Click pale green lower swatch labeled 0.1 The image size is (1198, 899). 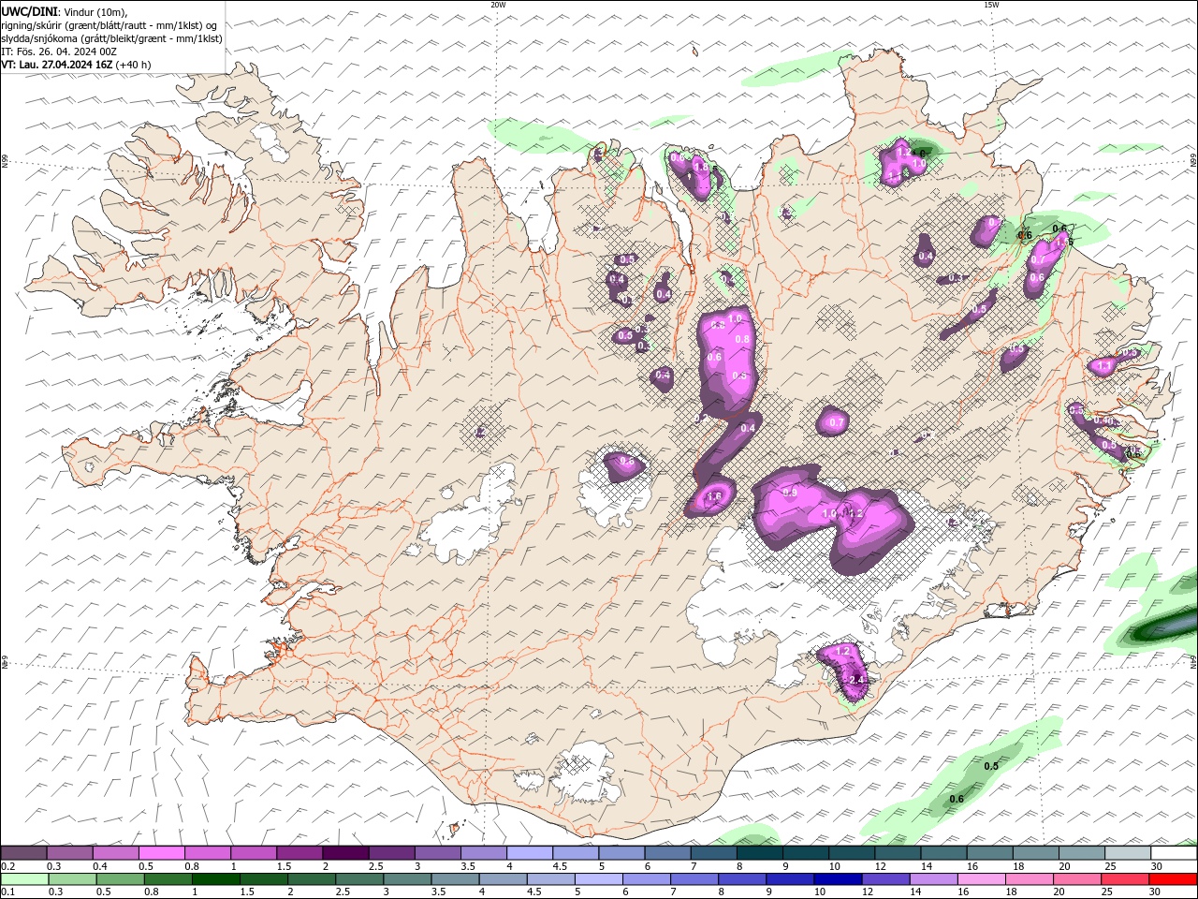pyautogui.click(x=24, y=879)
